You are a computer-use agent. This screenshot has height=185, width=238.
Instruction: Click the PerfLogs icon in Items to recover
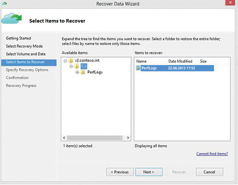pyautogui.click(x=138, y=68)
